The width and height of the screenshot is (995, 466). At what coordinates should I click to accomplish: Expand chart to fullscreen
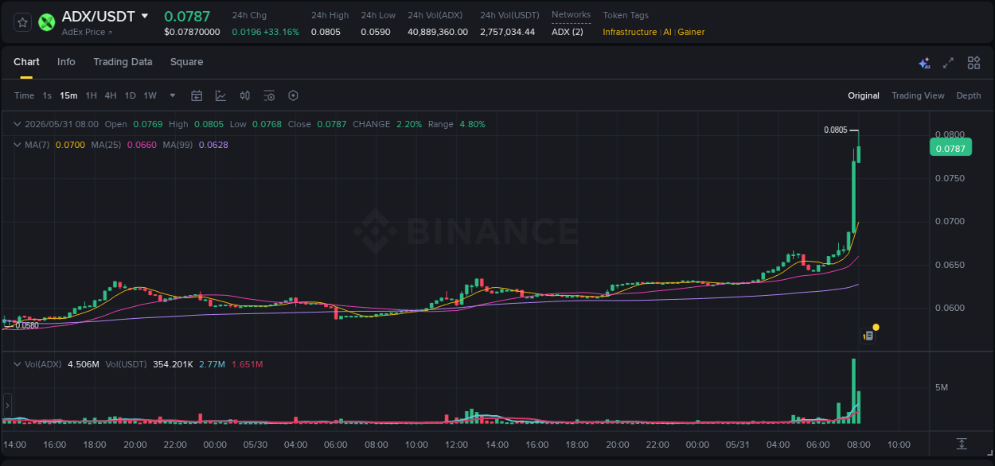click(948, 63)
